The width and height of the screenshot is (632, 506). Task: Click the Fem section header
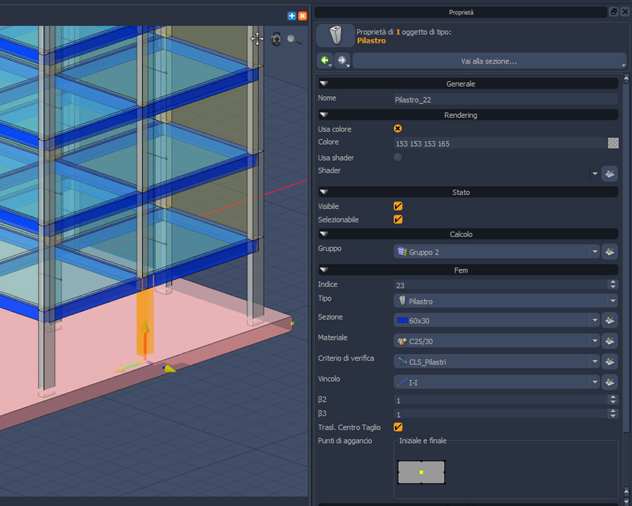pos(468,270)
